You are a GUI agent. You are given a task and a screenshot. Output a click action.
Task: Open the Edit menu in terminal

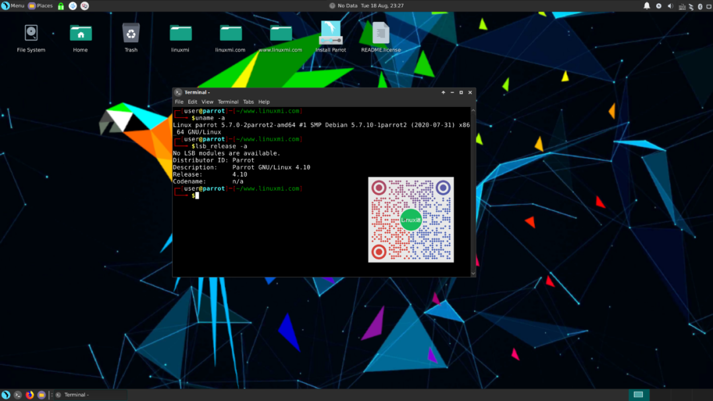tap(192, 102)
